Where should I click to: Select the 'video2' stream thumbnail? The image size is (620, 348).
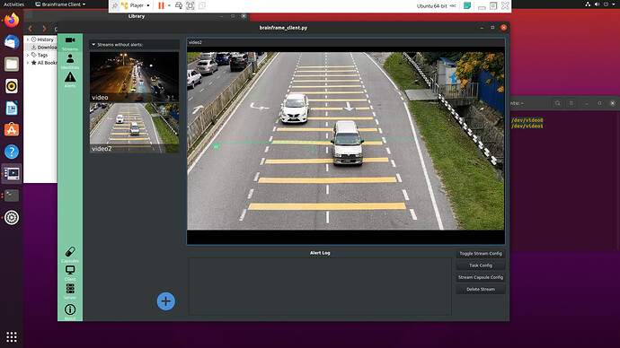134,128
